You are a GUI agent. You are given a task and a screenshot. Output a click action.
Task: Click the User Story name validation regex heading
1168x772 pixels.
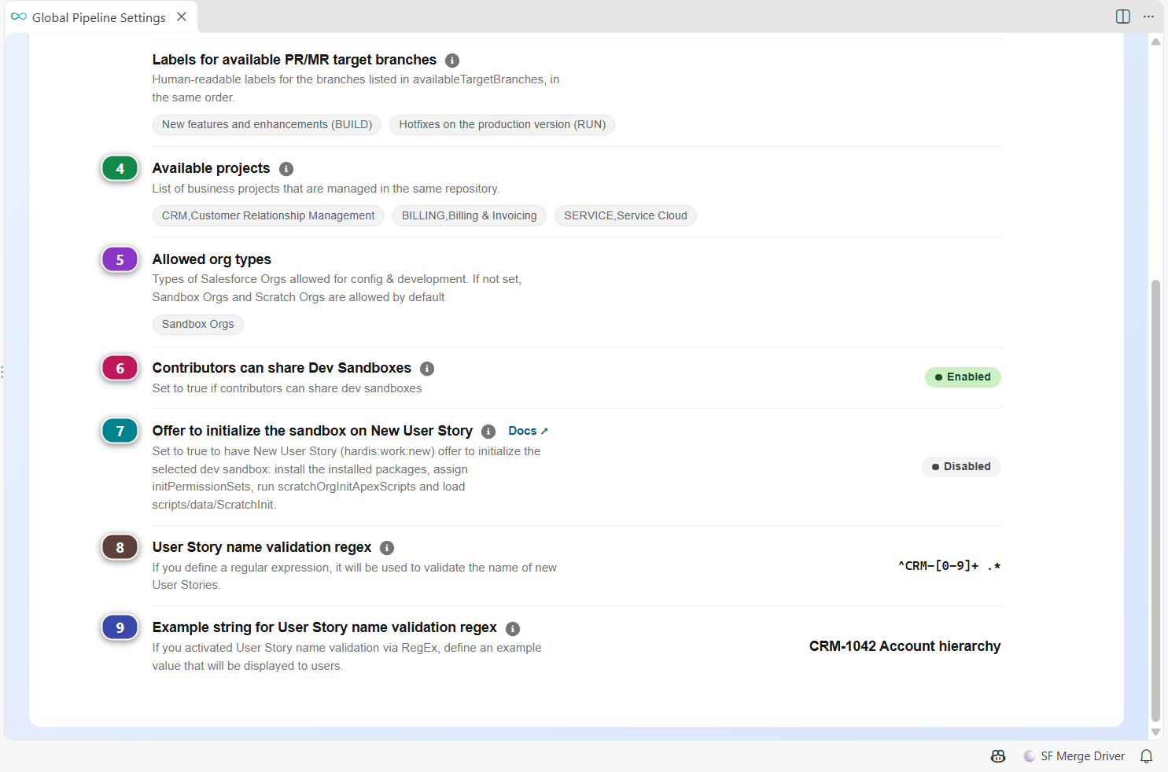pyautogui.click(x=262, y=547)
